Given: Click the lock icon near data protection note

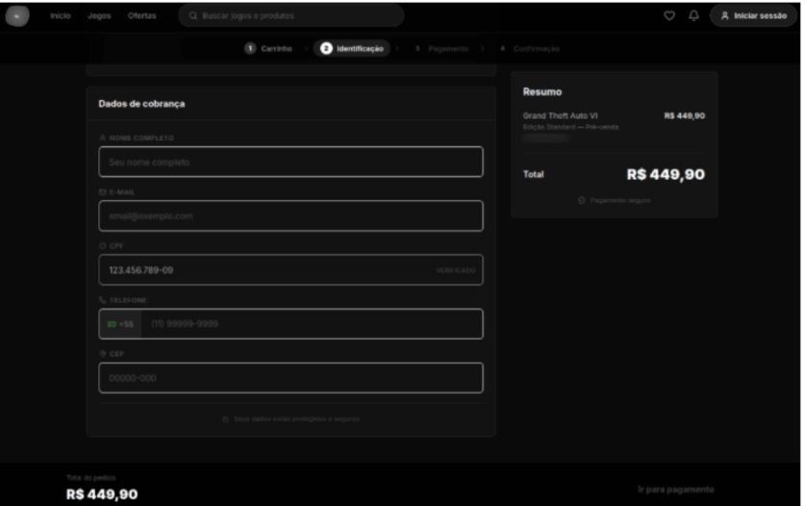Looking at the screenshot, I should [225, 419].
